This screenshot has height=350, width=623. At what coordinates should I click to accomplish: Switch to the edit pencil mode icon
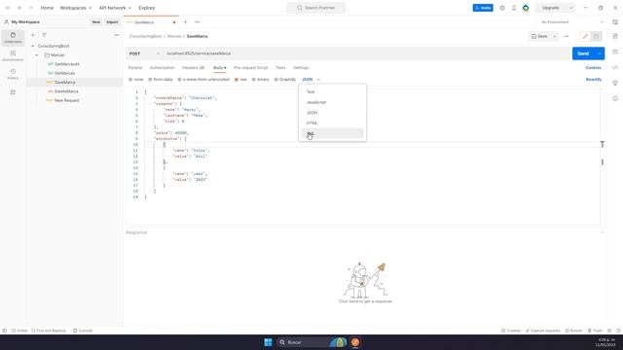coord(585,36)
